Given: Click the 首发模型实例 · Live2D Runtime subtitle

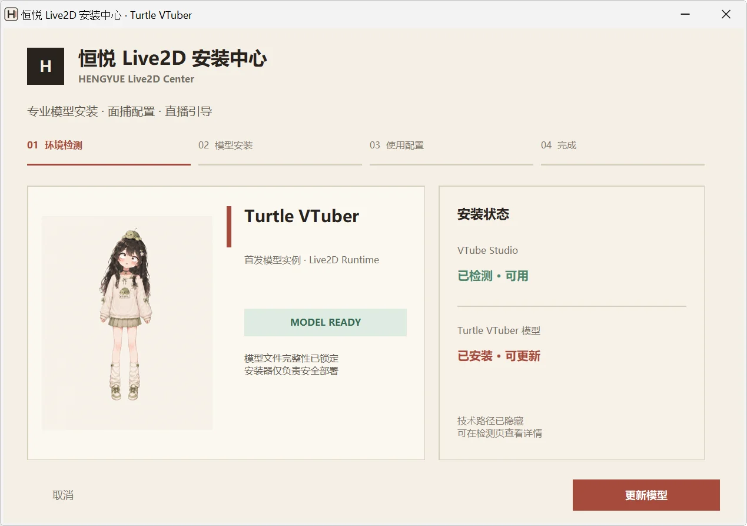Looking at the screenshot, I should (311, 260).
